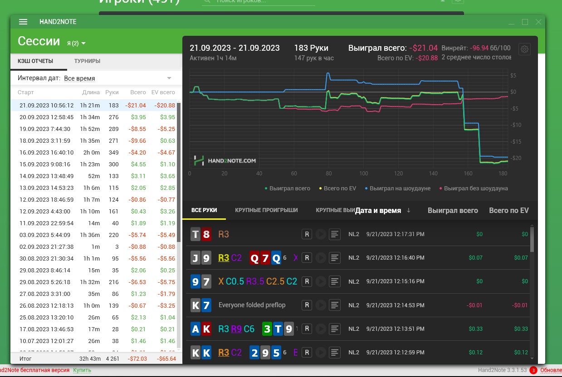Image resolution: width=562 pixels, height=377 pixels.
Task: Select session '12.09.2023 18:46:59'
Action: click(x=96, y=199)
